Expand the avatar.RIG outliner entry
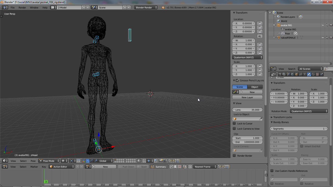The height and width of the screenshot is (187, 333). pos(274,25)
